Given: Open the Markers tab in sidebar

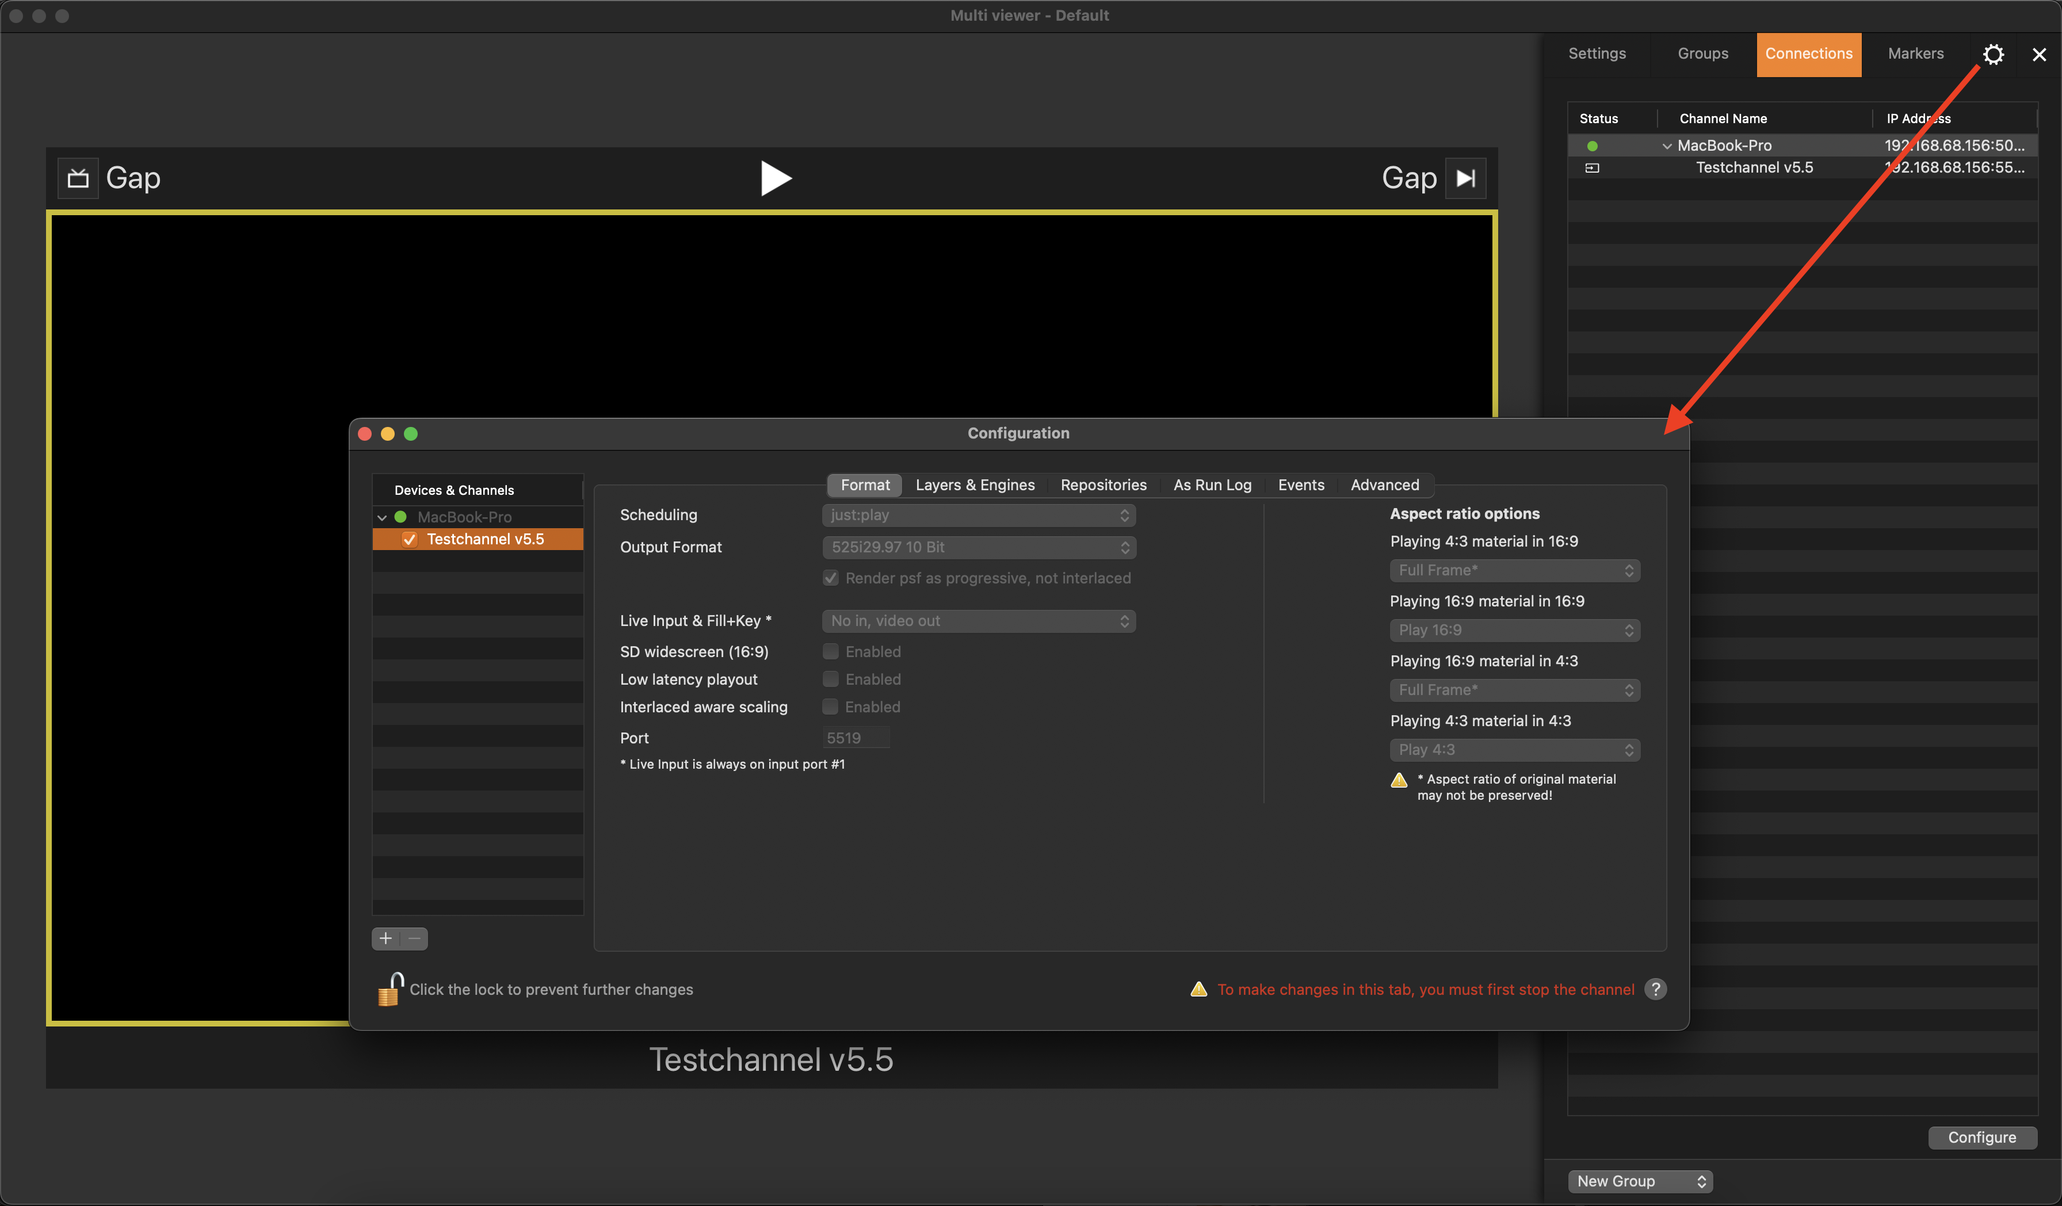Looking at the screenshot, I should coord(1915,54).
